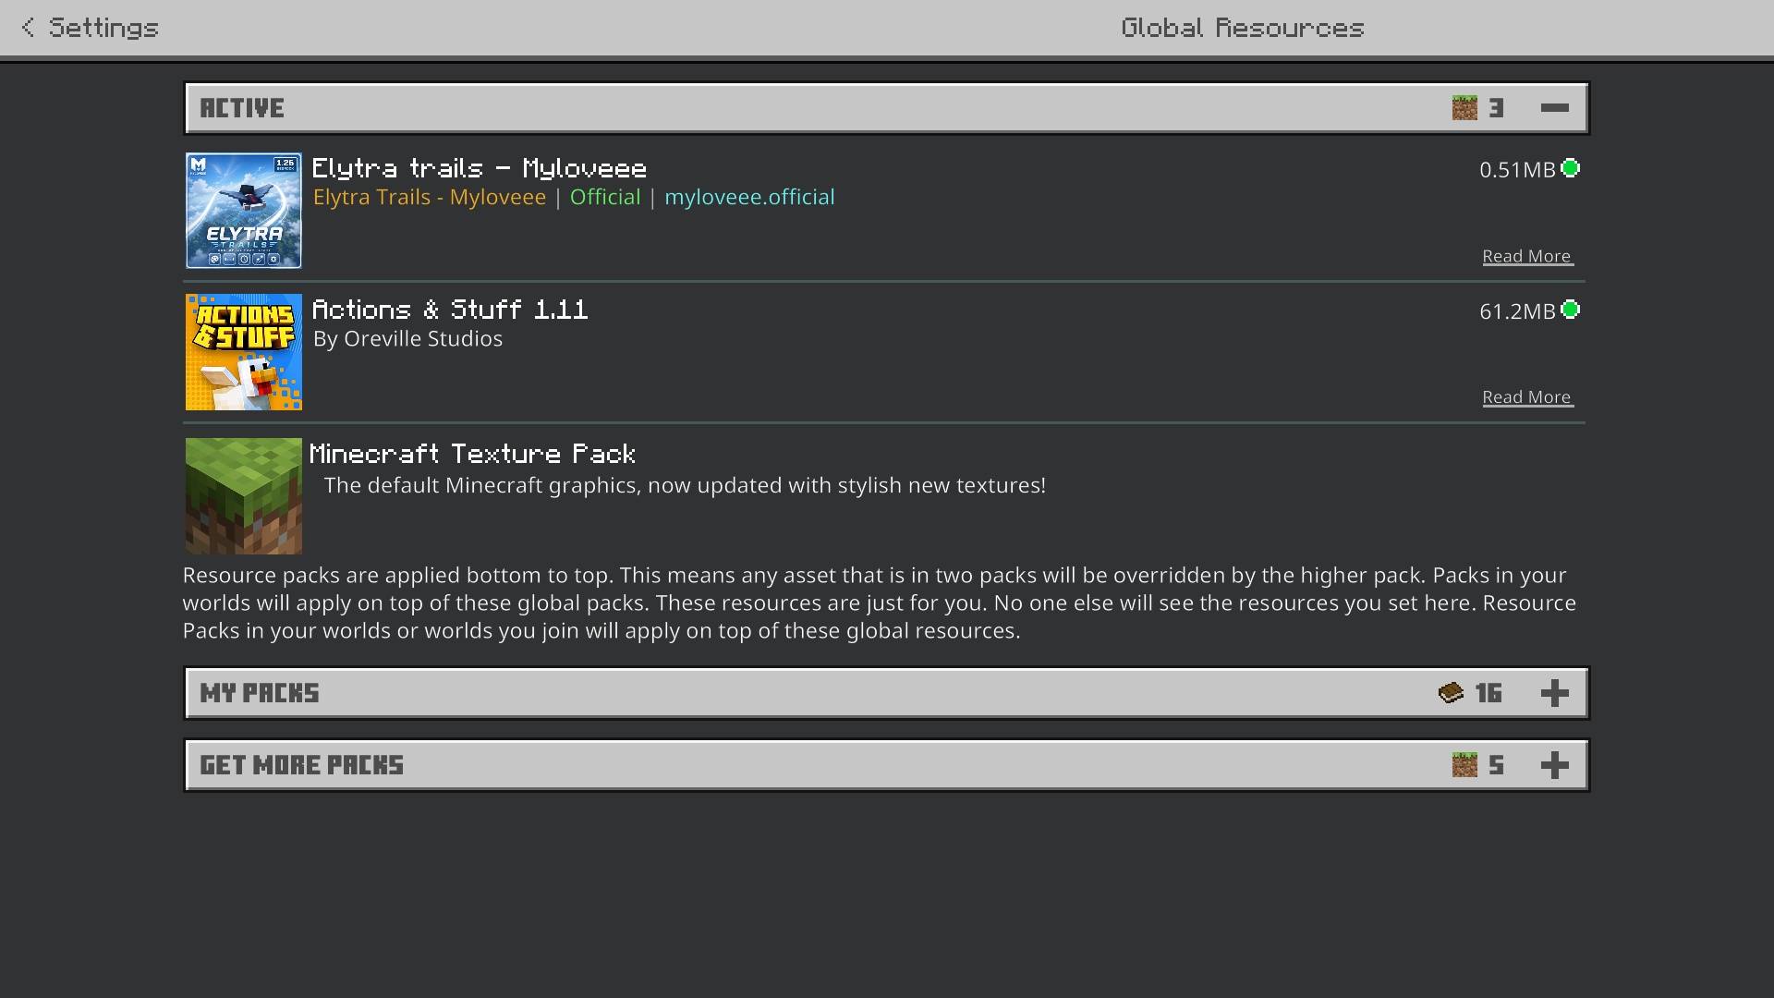The image size is (1774, 998).
Task: Go back to Settings
Action: pyautogui.click(x=91, y=28)
